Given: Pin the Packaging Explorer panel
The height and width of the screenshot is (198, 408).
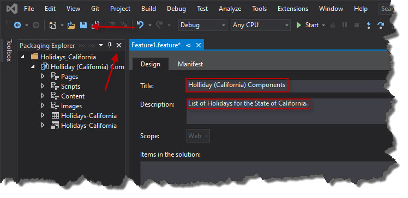Looking at the screenshot, I should click(110, 45).
